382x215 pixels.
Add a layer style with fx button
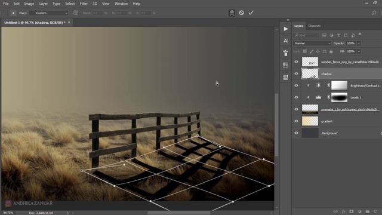[x=344, y=211]
